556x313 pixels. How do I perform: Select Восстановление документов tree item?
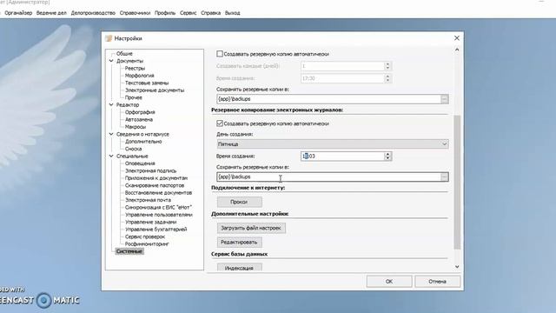[158, 193]
